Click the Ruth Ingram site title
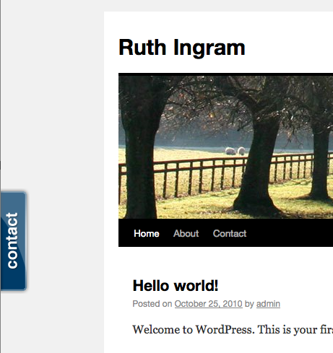The height and width of the screenshot is (353, 333). (182, 48)
